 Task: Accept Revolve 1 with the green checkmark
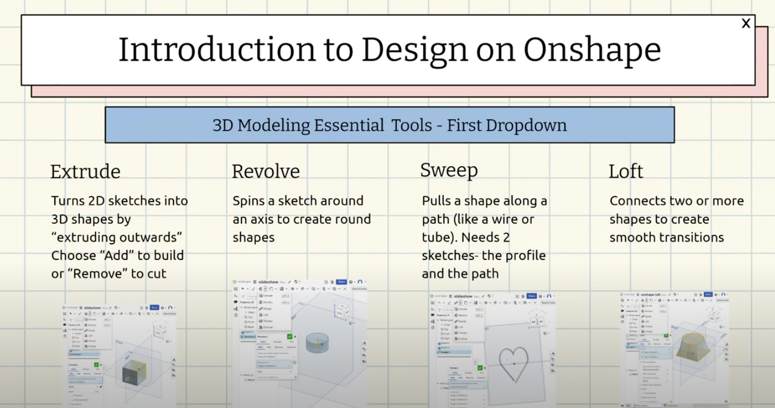[x=290, y=336]
